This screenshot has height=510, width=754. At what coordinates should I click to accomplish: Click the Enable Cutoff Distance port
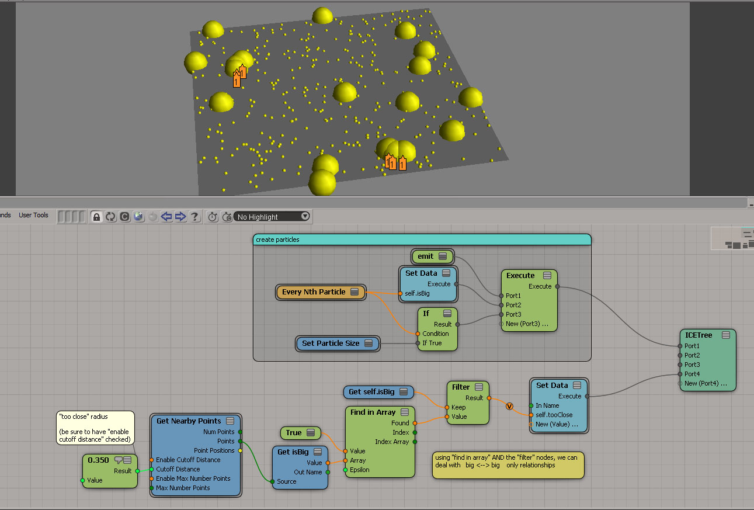click(x=152, y=460)
